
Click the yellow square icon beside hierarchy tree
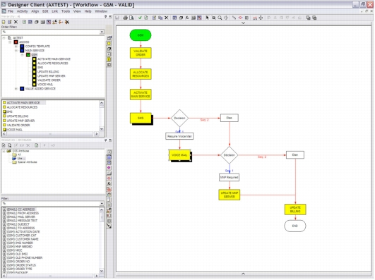(109, 44)
